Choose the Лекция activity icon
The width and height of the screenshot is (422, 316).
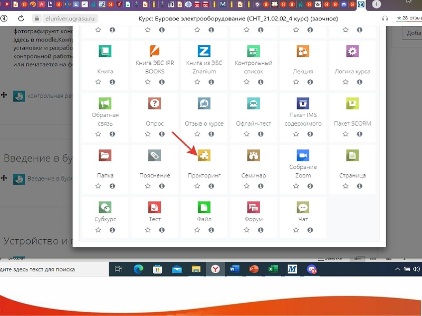[x=303, y=51]
